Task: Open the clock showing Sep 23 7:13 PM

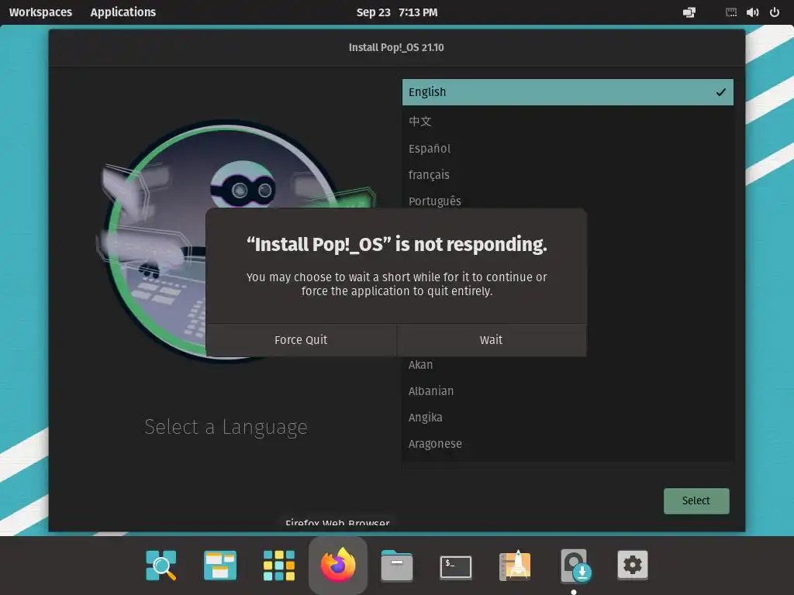Action: [397, 12]
